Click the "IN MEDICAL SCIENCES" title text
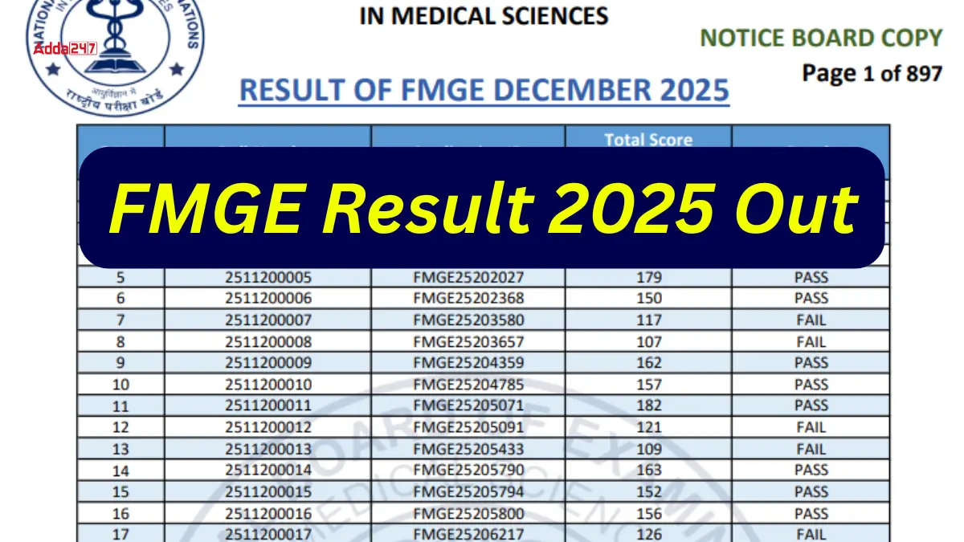 pos(484,16)
